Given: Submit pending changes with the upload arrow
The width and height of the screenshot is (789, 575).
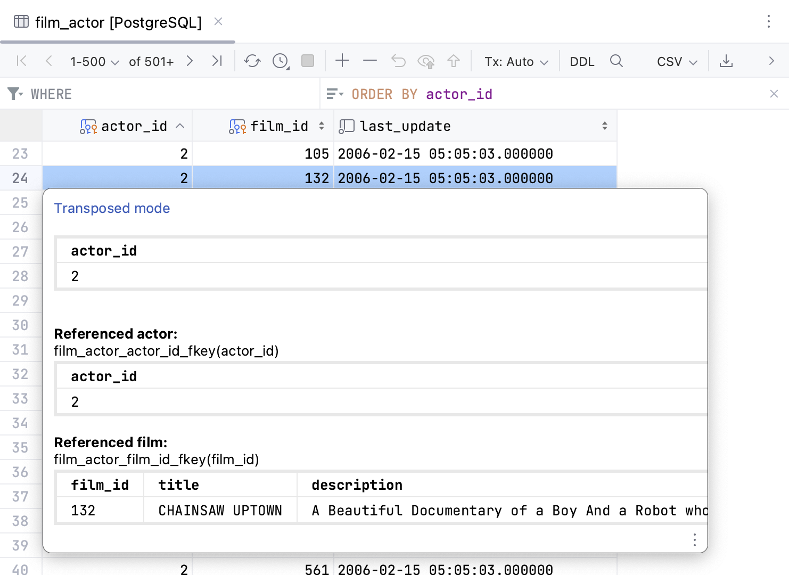Looking at the screenshot, I should tap(454, 61).
